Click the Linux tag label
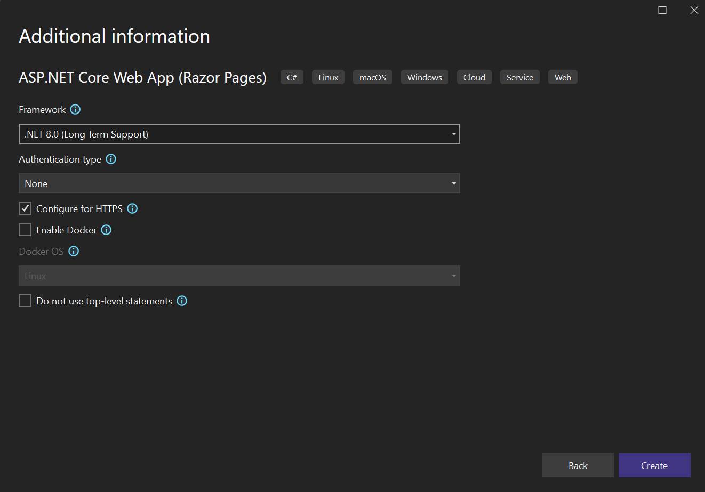705x492 pixels. click(x=328, y=77)
